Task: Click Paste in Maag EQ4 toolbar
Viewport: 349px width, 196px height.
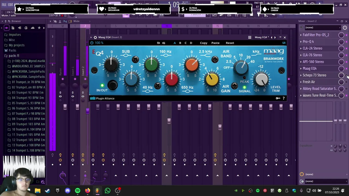Action: [215, 43]
